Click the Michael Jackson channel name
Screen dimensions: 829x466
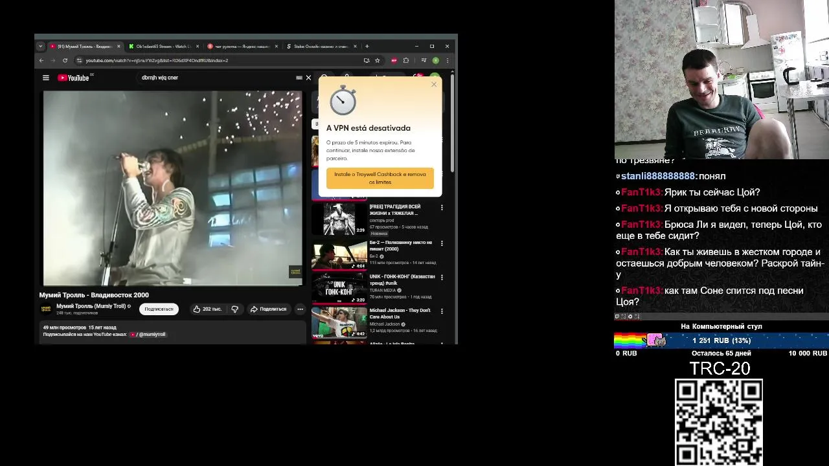pyautogui.click(x=385, y=324)
